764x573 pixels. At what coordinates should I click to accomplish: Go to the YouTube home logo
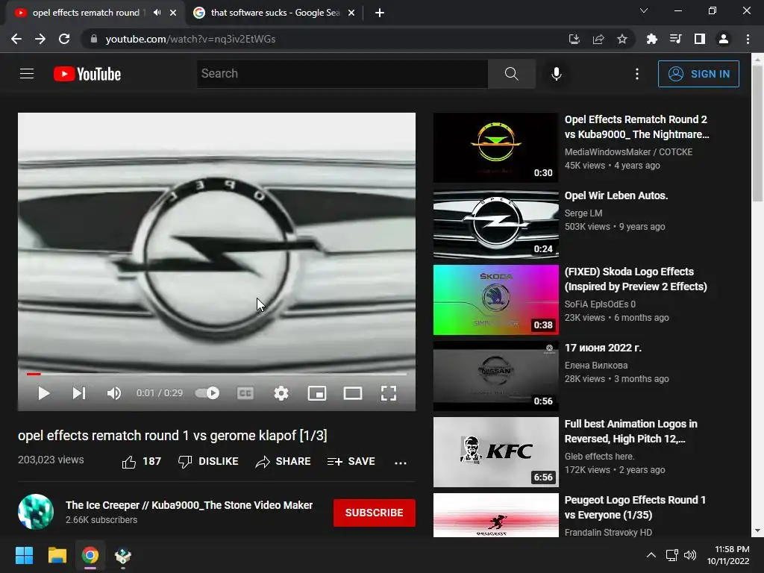tap(87, 74)
